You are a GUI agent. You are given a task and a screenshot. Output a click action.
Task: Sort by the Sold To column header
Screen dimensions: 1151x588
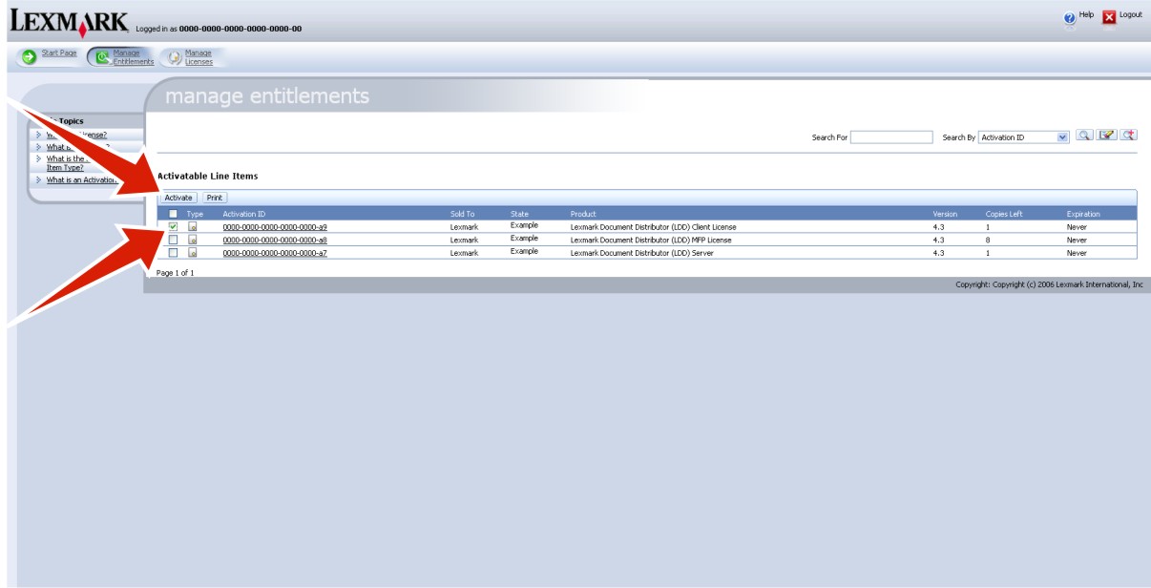tap(462, 214)
